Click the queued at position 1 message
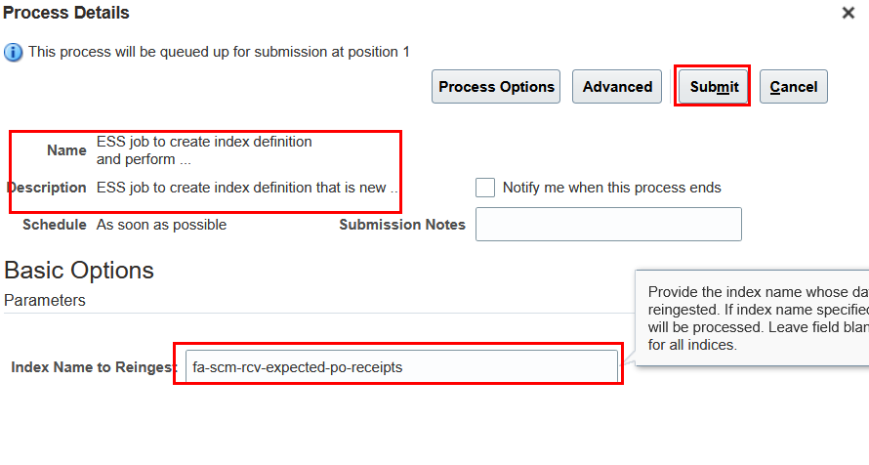Screen dimensions: 869x465 219,52
